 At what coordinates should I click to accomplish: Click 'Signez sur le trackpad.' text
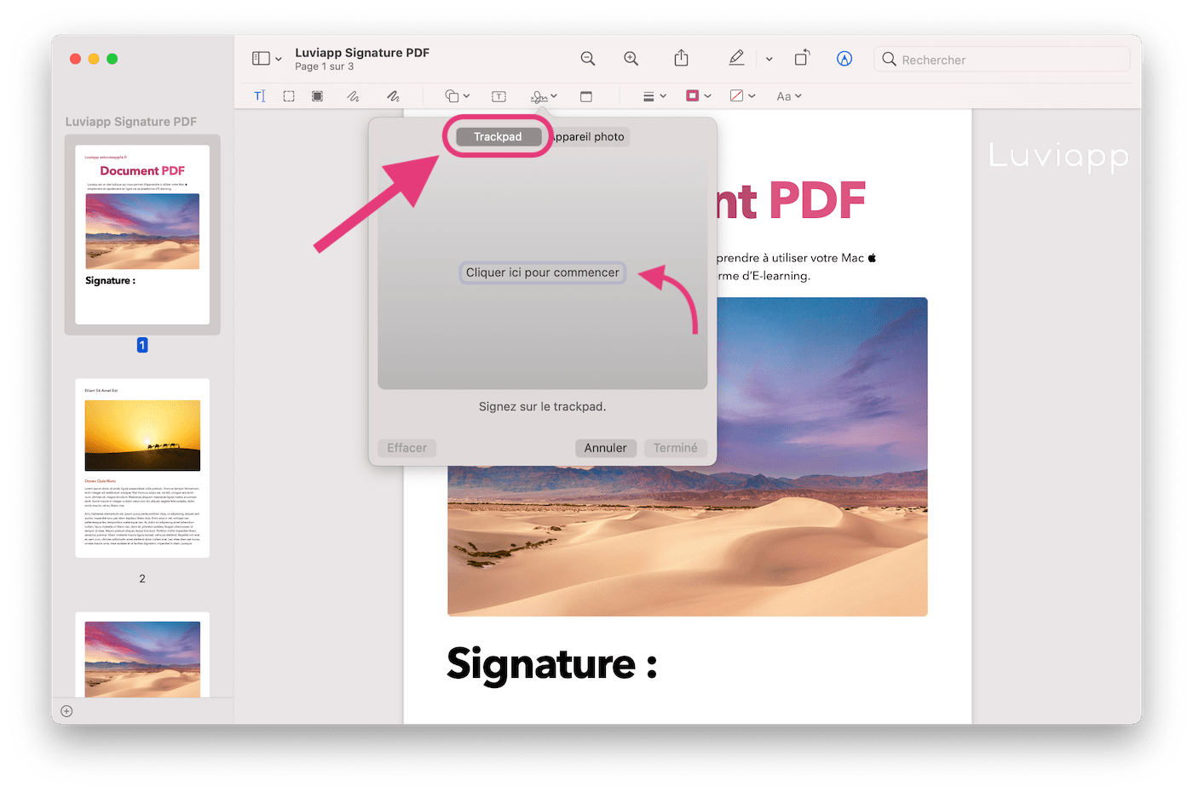click(x=543, y=407)
